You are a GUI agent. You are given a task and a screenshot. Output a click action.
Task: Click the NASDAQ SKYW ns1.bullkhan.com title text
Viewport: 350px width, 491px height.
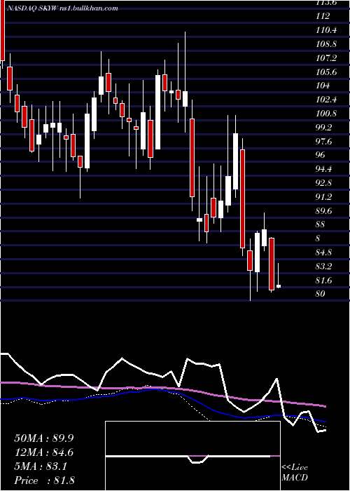62,8
